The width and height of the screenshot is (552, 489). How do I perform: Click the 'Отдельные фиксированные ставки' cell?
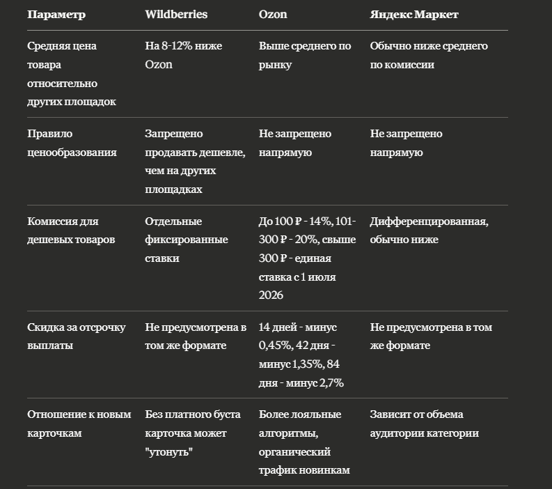pos(187,240)
